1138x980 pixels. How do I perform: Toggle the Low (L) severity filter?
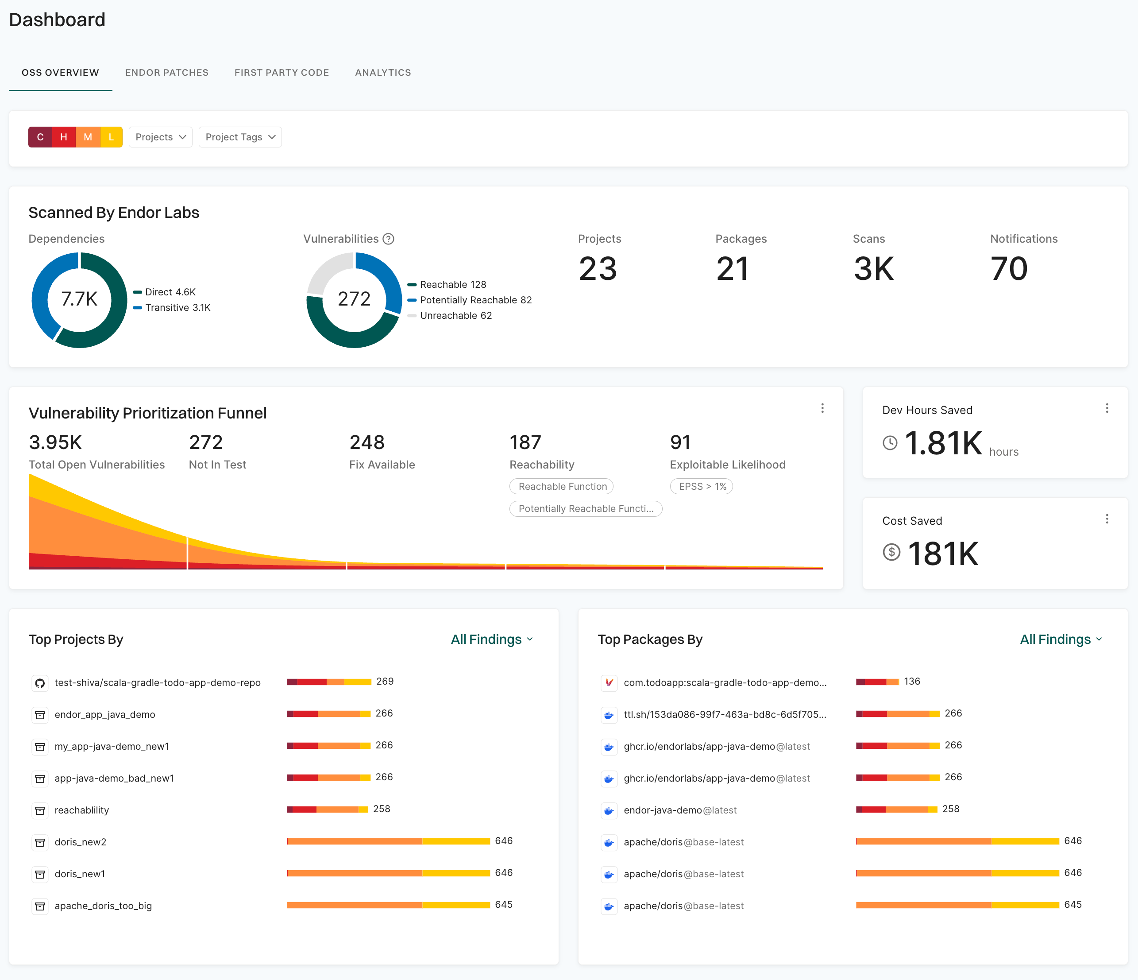point(112,137)
